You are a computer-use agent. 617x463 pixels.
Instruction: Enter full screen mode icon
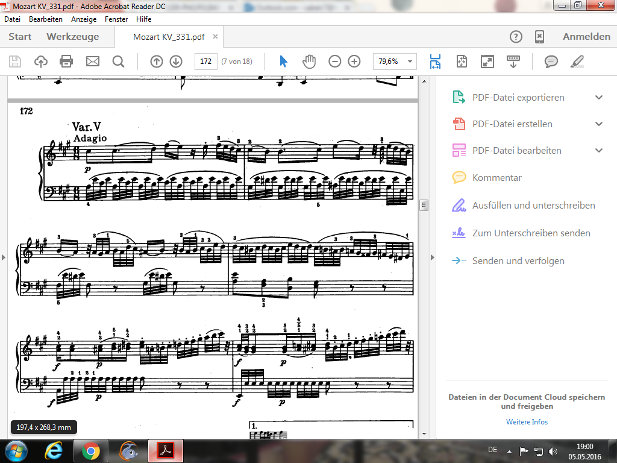pos(487,61)
